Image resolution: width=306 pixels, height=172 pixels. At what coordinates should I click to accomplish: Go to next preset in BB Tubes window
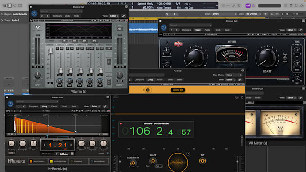click(177, 30)
